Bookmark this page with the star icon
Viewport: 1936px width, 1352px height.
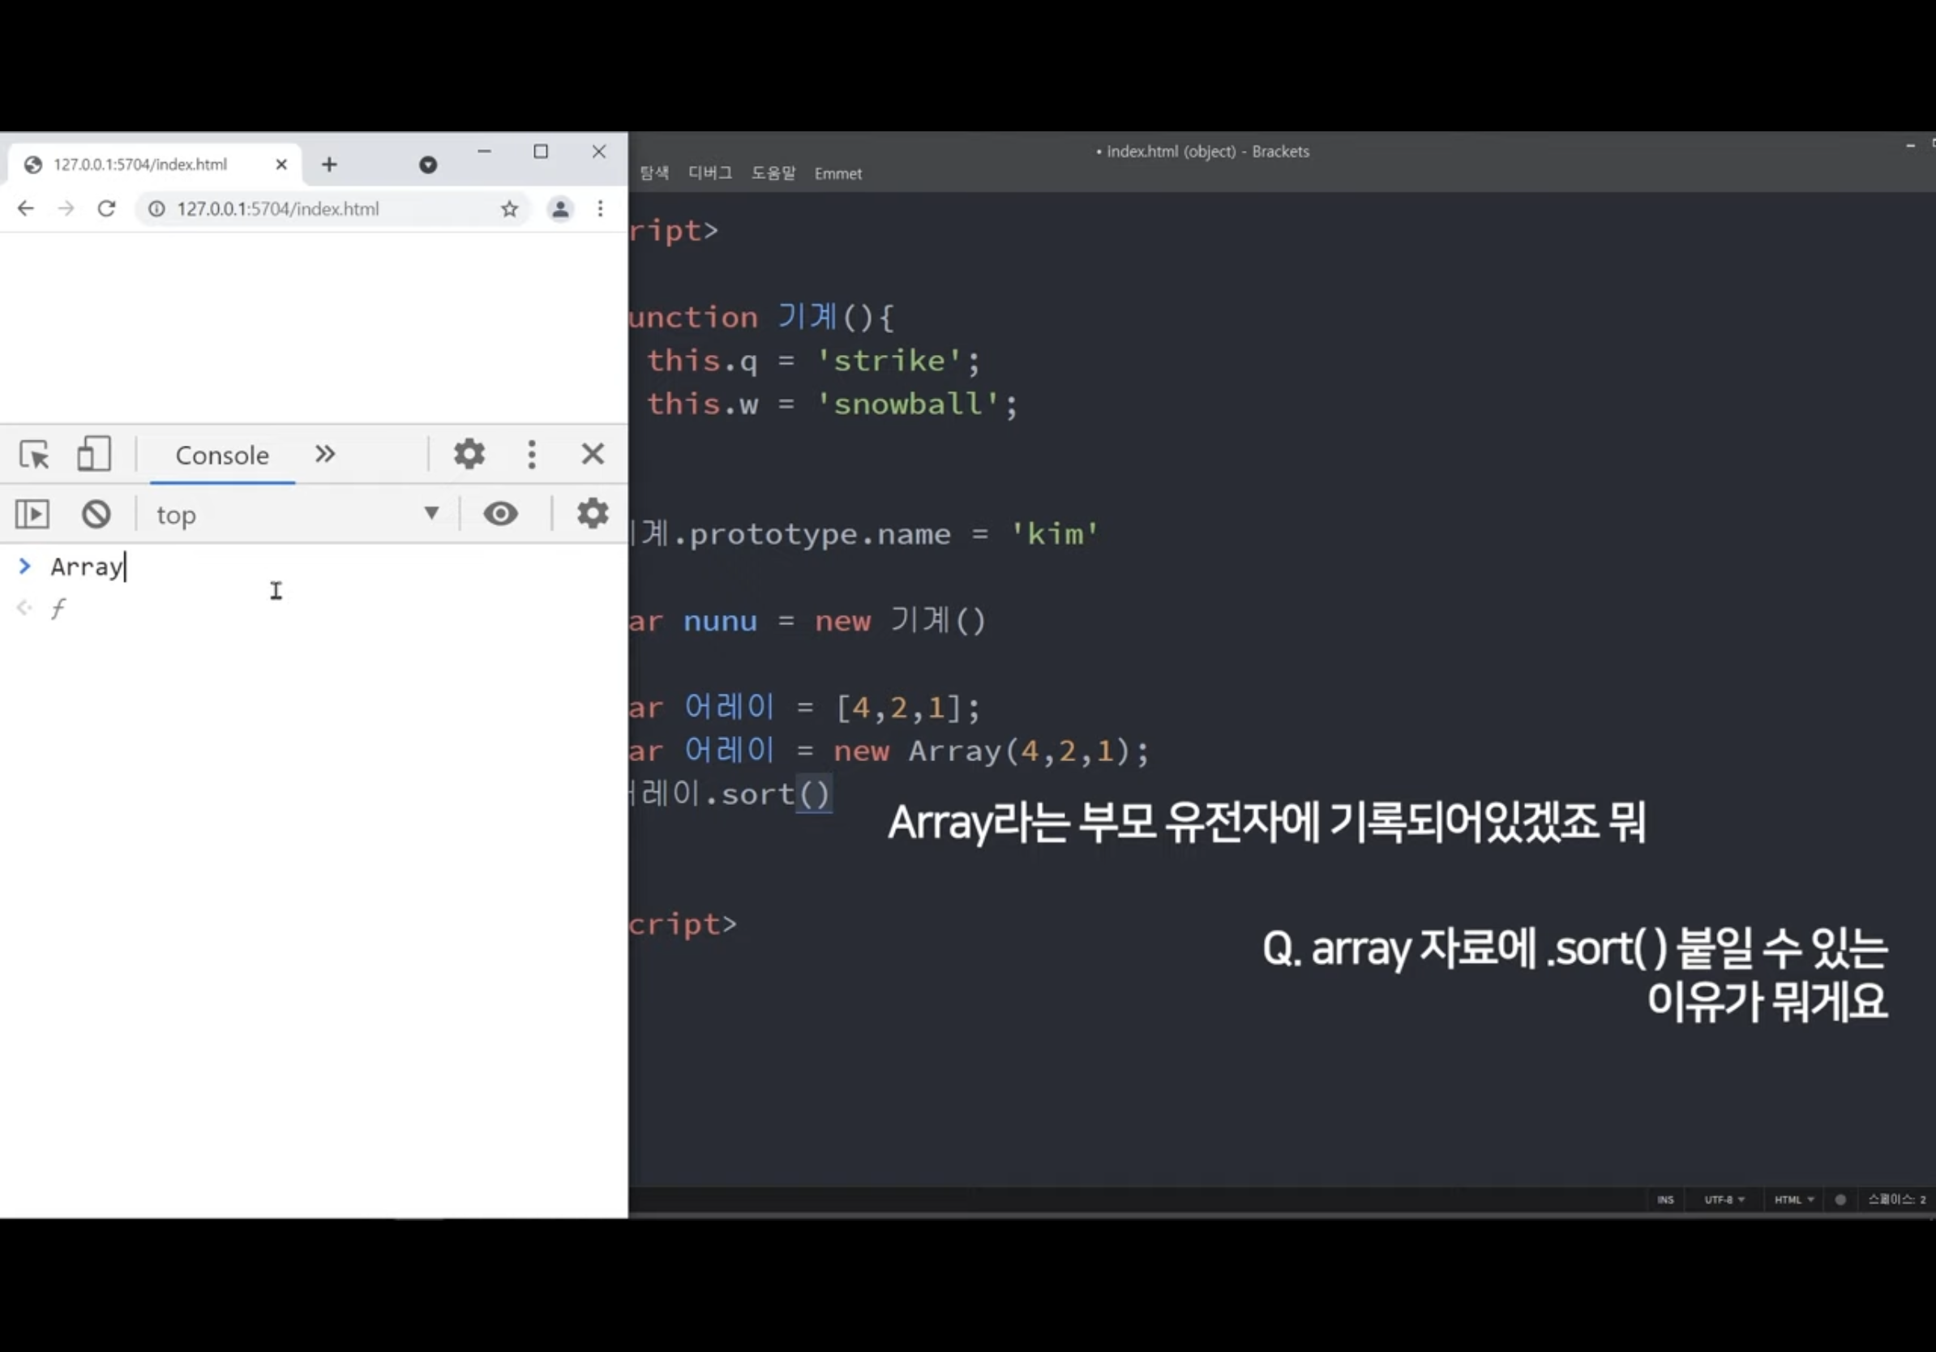(x=509, y=208)
